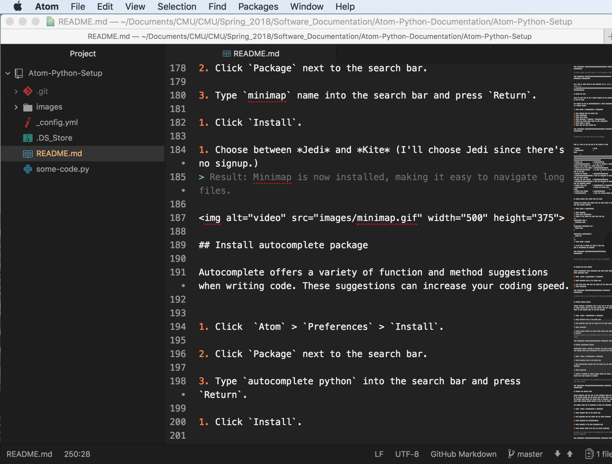The height and width of the screenshot is (464, 612).
Task: Click the text 'Click `Install`.' on line 182
Action: [258, 122]
